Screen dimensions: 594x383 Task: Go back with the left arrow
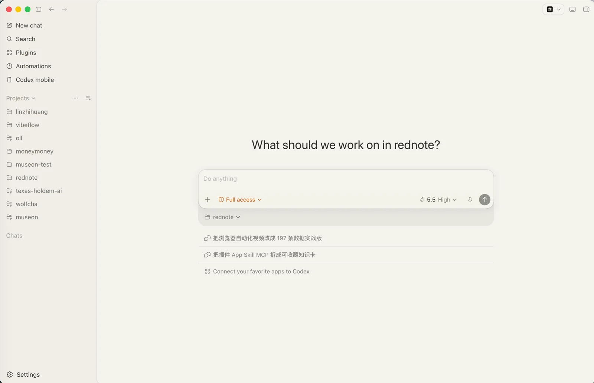(52, 9)
